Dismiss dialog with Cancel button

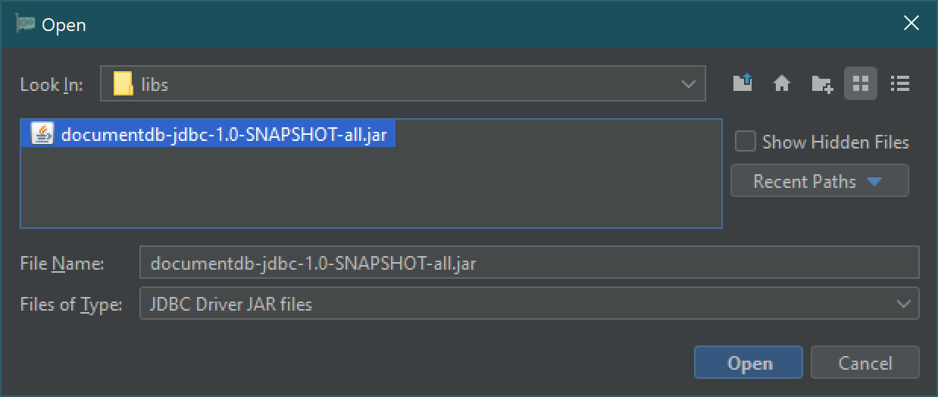(865, 363)
